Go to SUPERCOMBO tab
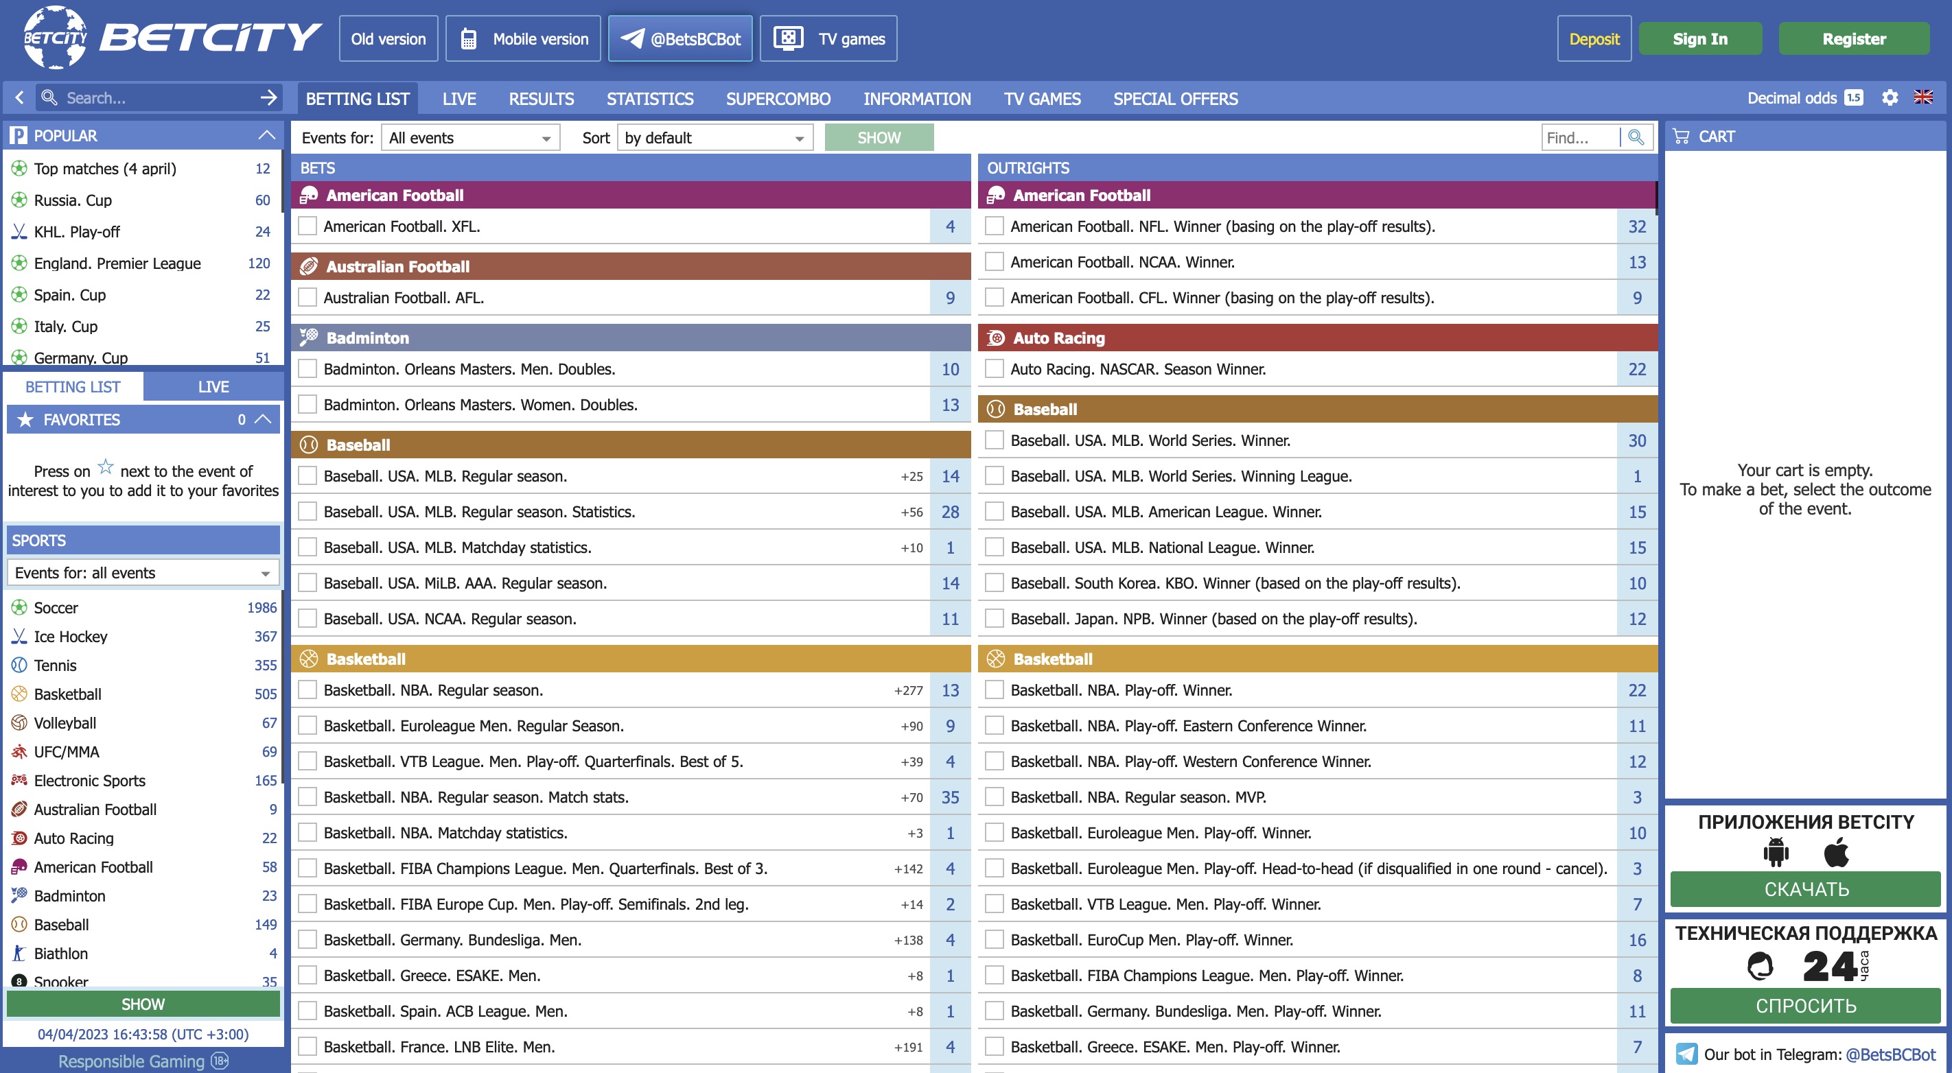 tap(778, 98)
